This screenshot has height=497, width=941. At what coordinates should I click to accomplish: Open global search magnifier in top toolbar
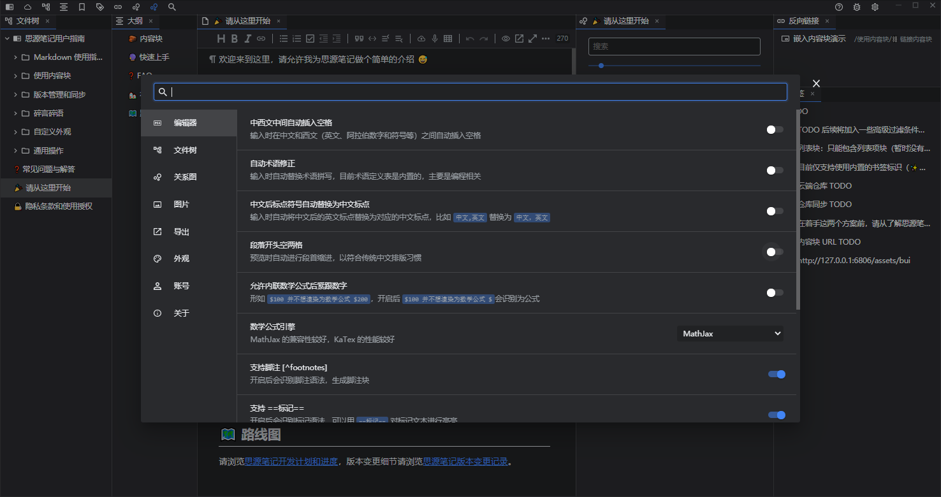tap(172, 7)
